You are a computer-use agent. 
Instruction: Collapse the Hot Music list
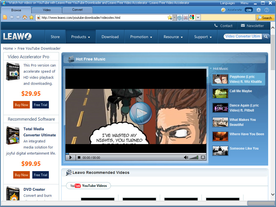pyautogui.click(x=211, y=68)
